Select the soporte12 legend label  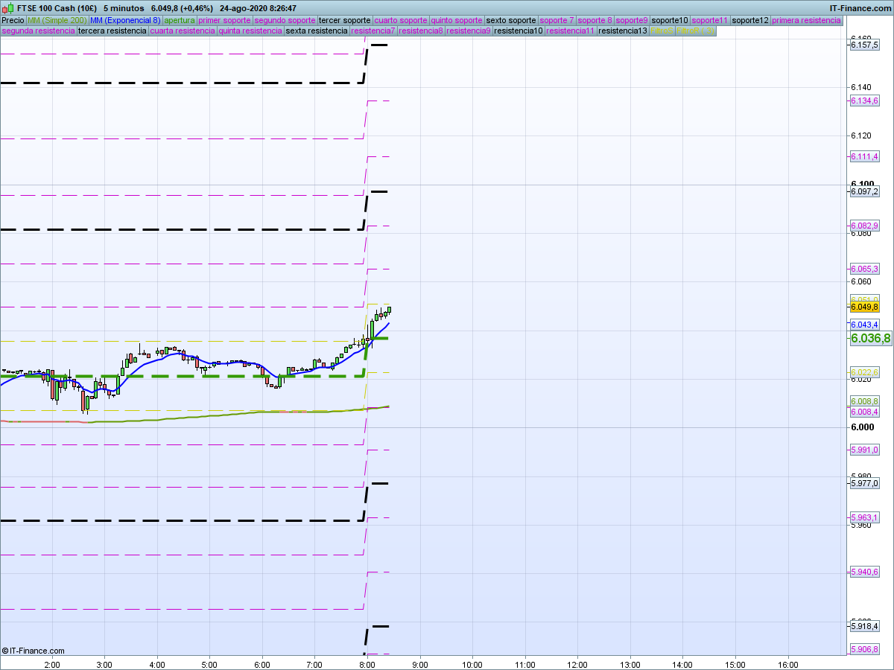click(x=749, y=20)
